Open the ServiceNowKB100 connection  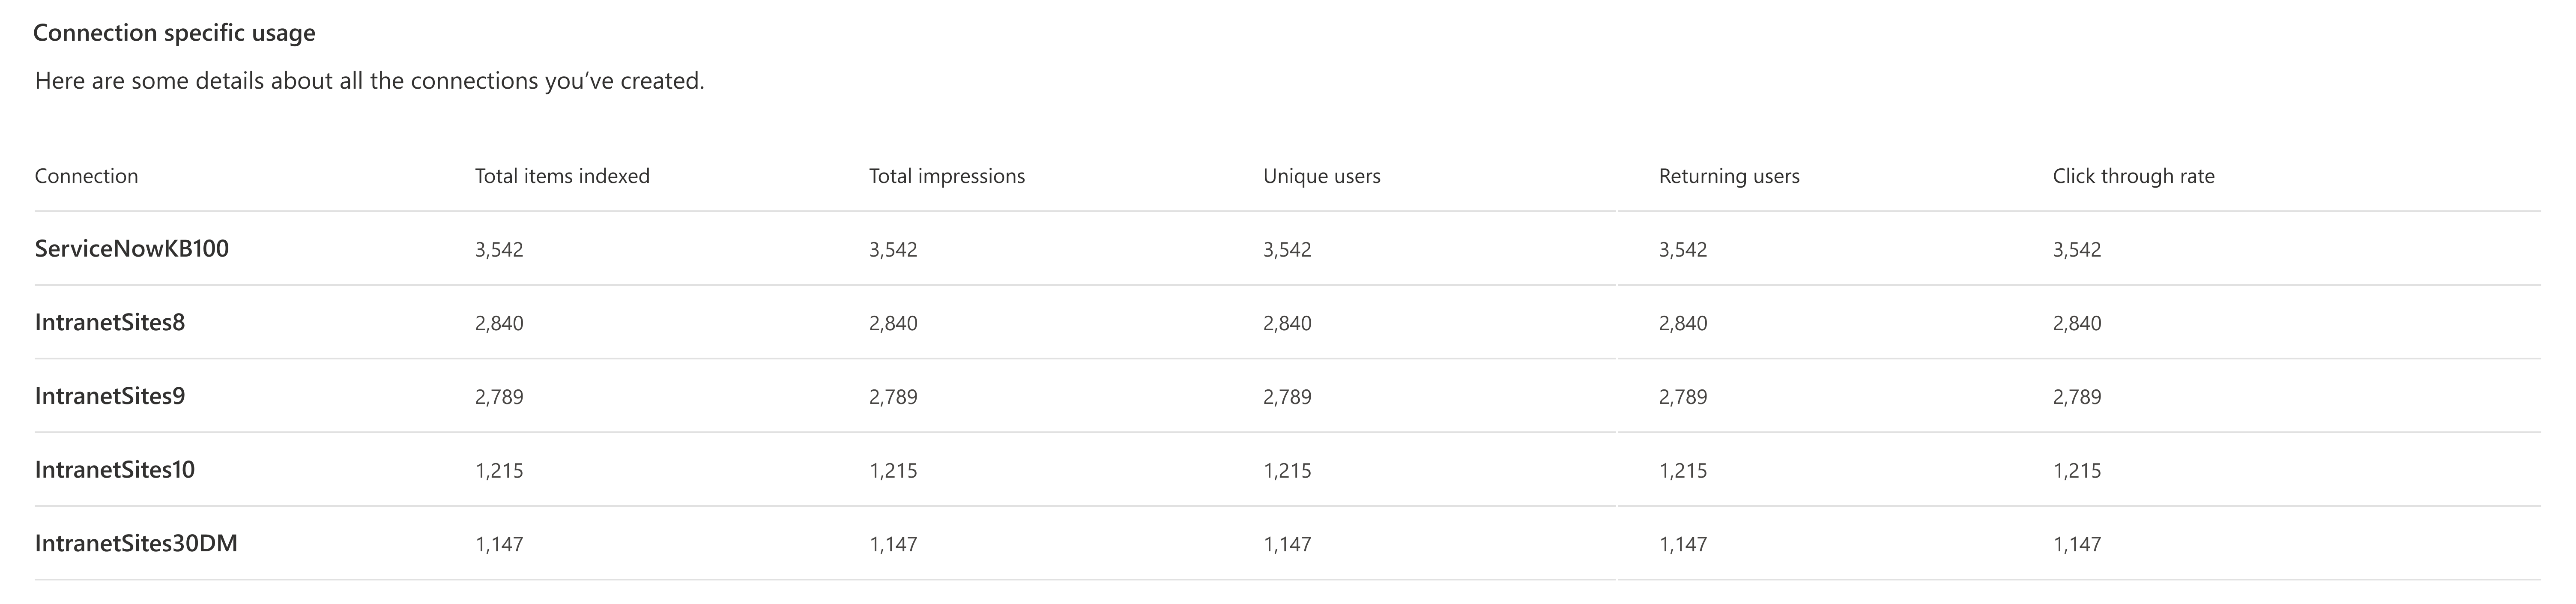click(x=131, y=248)
